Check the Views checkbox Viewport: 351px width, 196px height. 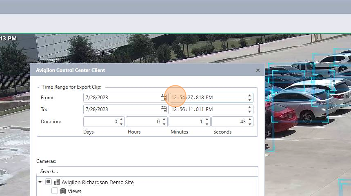pyautogui.click(x=55, y=191)
